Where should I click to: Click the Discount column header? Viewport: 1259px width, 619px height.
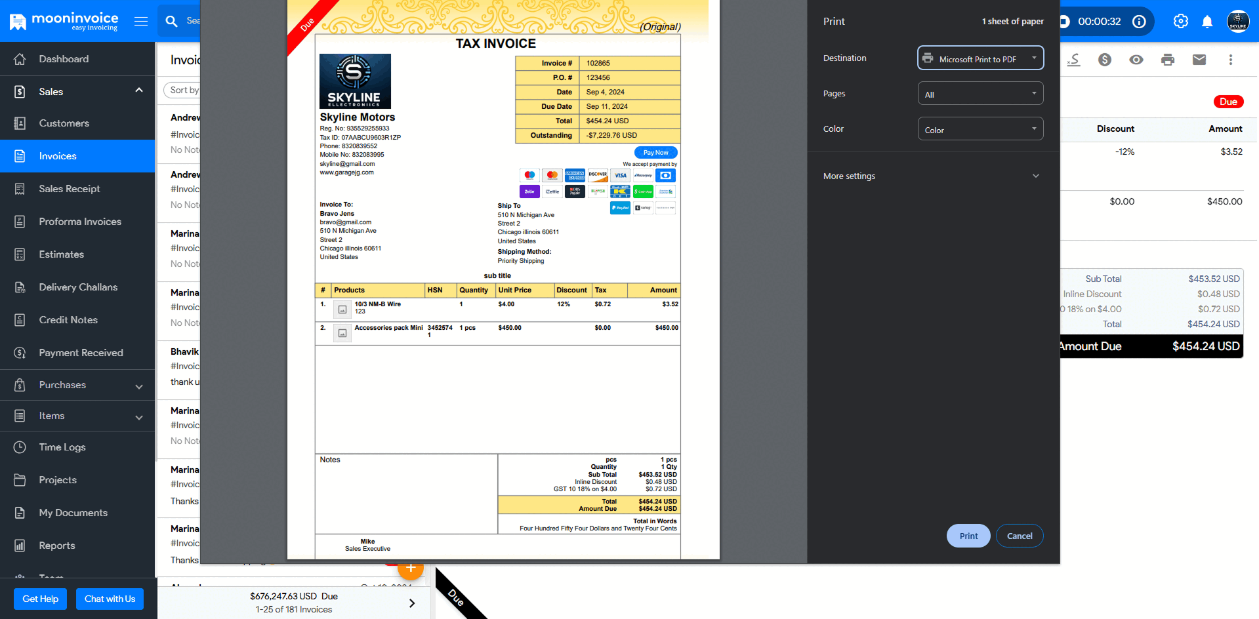1115,129
